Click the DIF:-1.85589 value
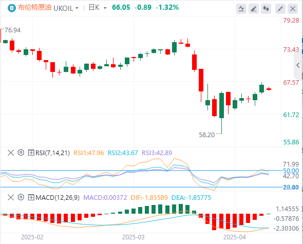 click(x=149, y=198)
